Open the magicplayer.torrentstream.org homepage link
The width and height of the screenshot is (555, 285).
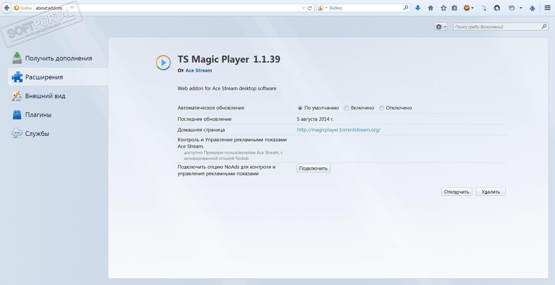339,130
